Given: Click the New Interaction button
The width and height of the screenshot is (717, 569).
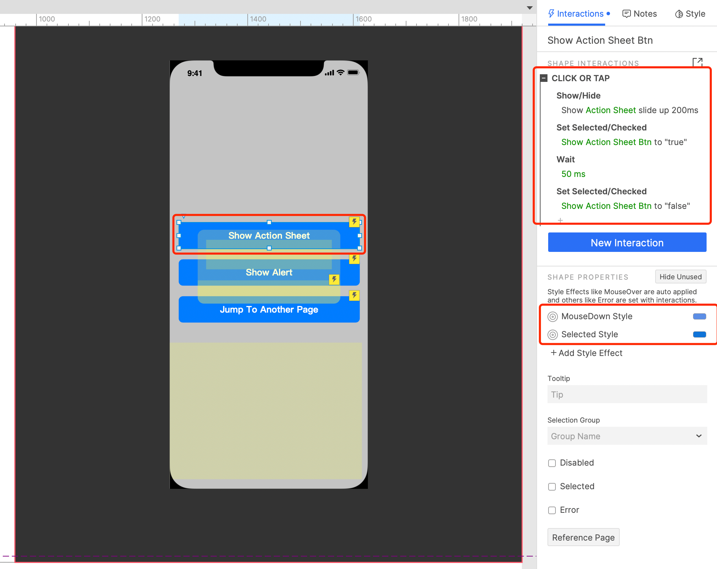Looking at the screenshot, I should 627,243.
